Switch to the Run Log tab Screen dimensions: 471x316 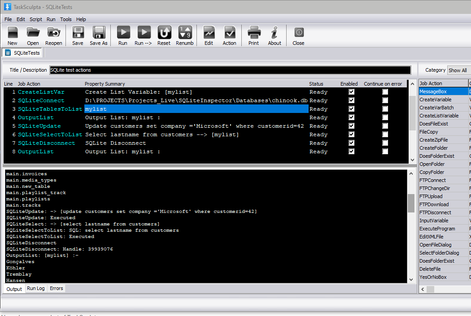tap(36, 288)
